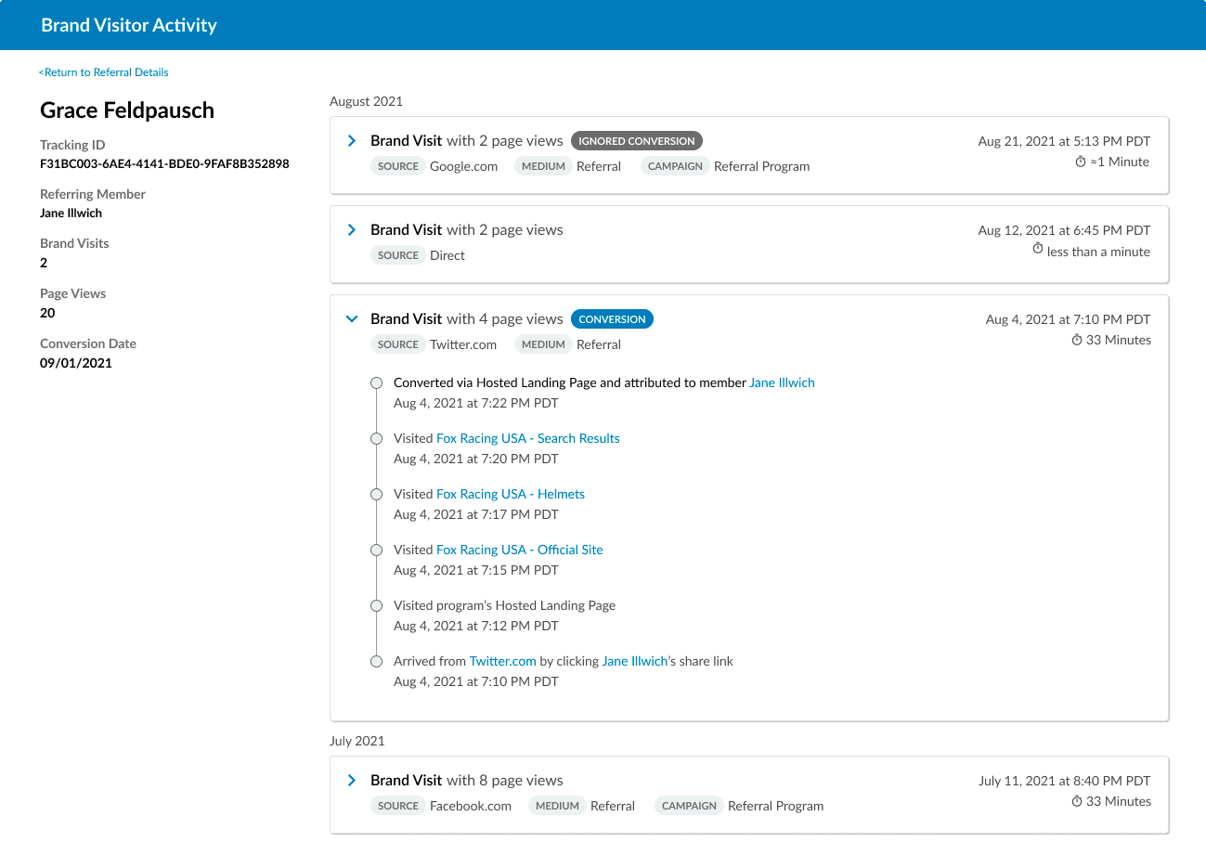The image size is (1206, 842).
Task: Expand the Aug 21 Google.com brand visit
Action: pyautogui.click(x=352, y=141)
